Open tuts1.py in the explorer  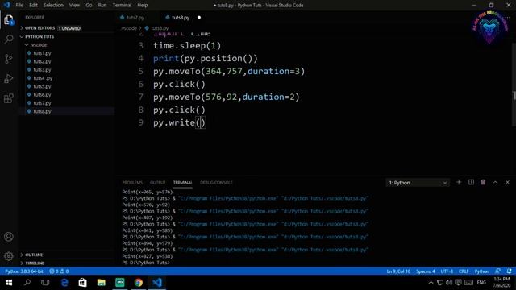(42, 53)
